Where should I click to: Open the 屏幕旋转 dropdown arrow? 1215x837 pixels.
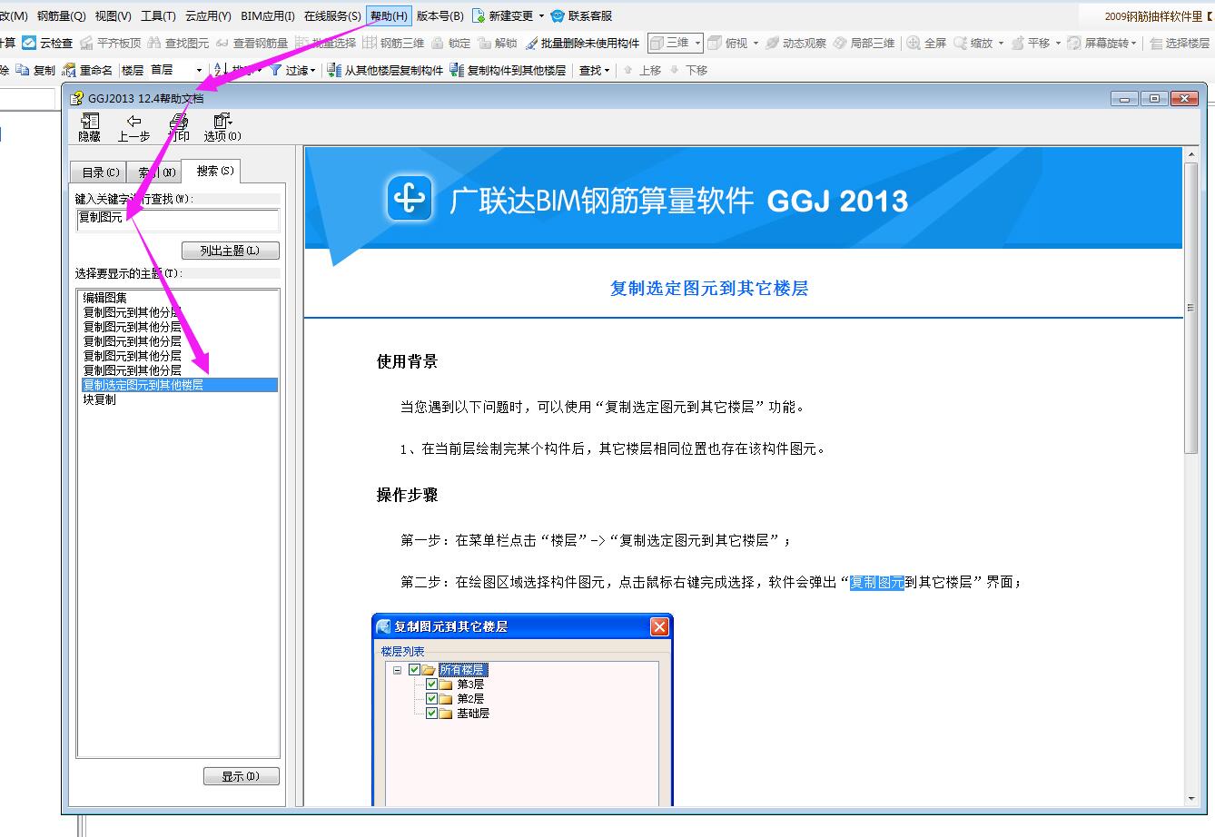(x=1134, y=43)
